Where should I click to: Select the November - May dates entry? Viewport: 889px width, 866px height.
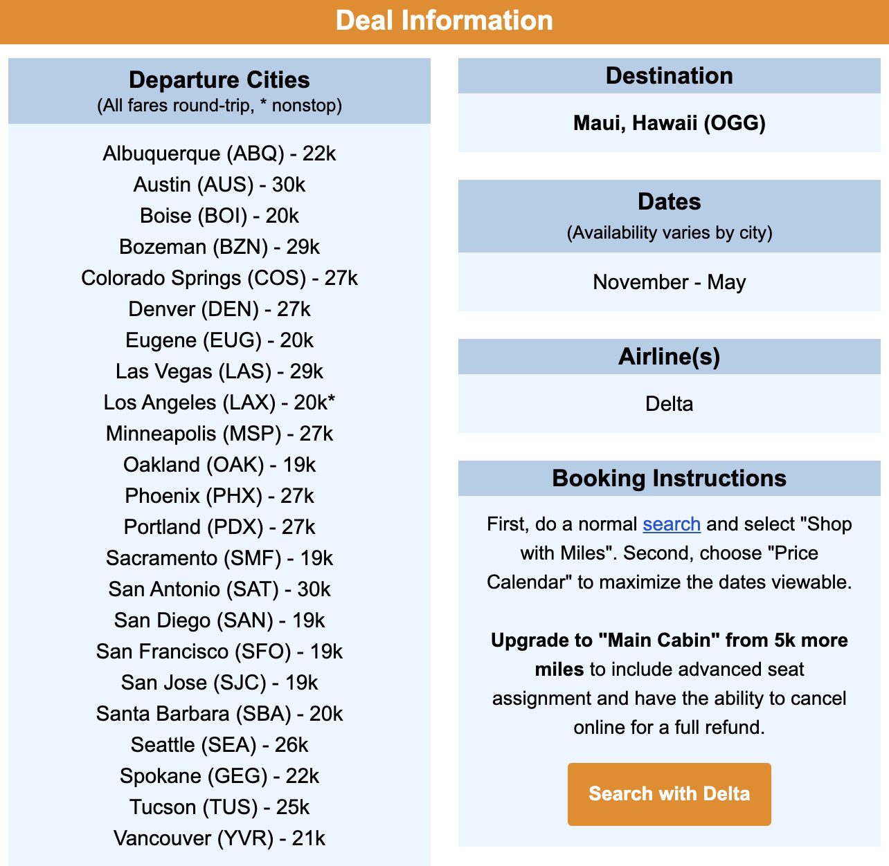pyautogui.click(x=668, y=282)
